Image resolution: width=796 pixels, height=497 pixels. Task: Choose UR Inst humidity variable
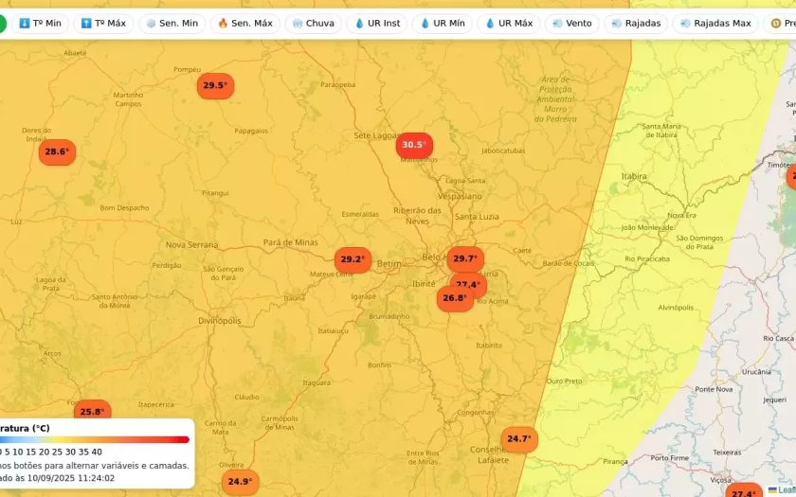pyautogui.click(x=377, y=23)
